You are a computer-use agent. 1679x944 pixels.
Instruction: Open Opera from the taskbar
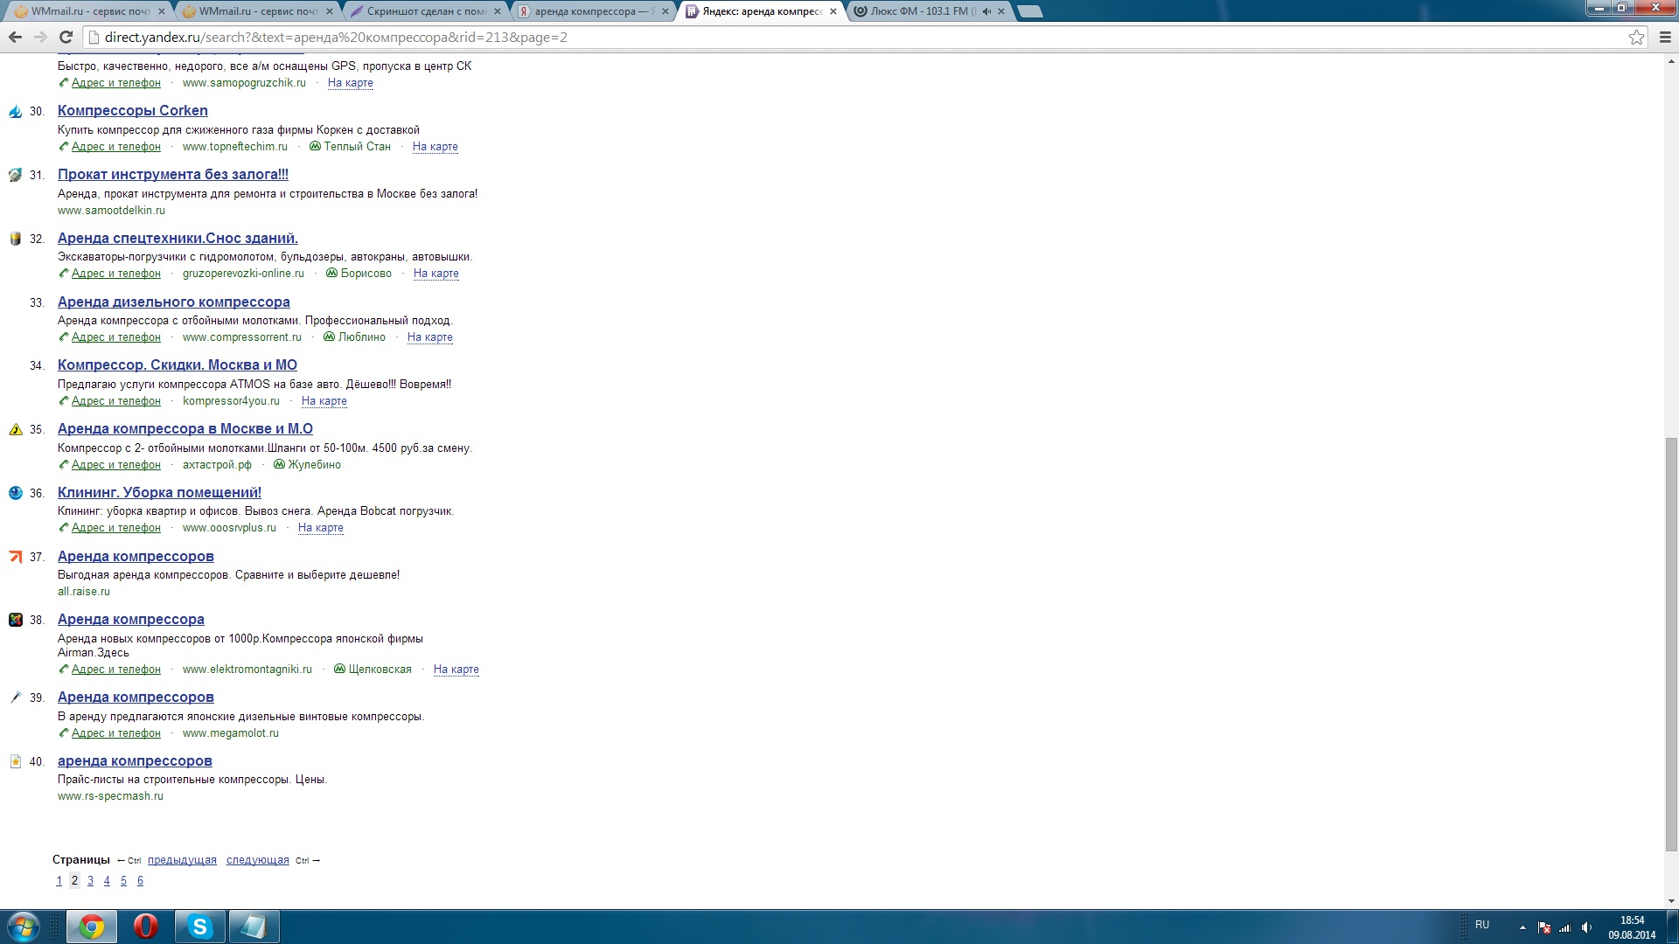(146, 927)
